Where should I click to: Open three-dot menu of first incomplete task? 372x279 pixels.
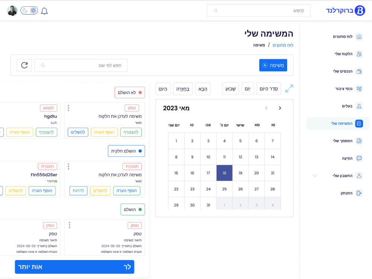68,108
